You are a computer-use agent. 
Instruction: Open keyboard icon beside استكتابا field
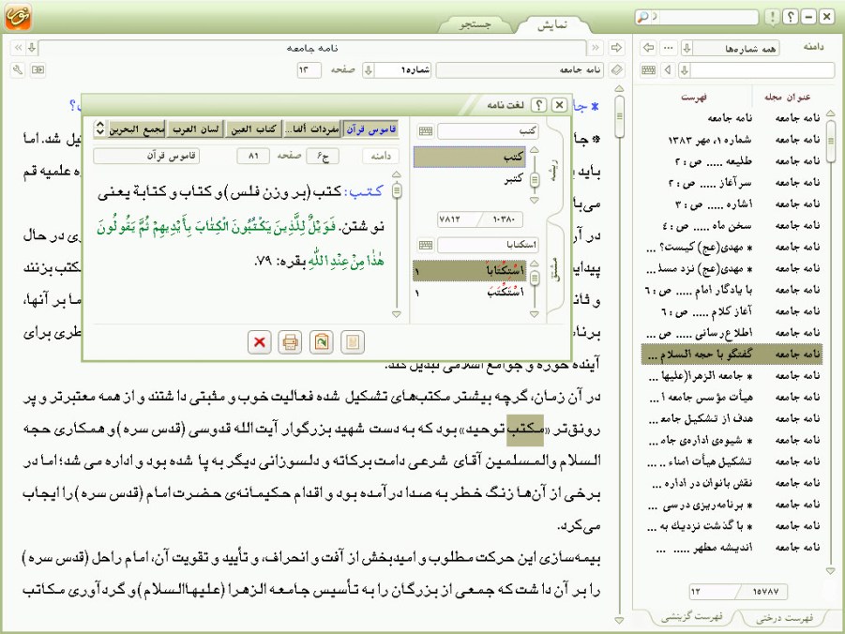pos(426,246)
